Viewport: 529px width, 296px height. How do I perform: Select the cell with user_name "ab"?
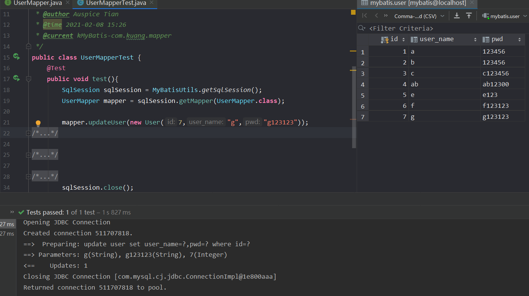click(x=444, y=84)
